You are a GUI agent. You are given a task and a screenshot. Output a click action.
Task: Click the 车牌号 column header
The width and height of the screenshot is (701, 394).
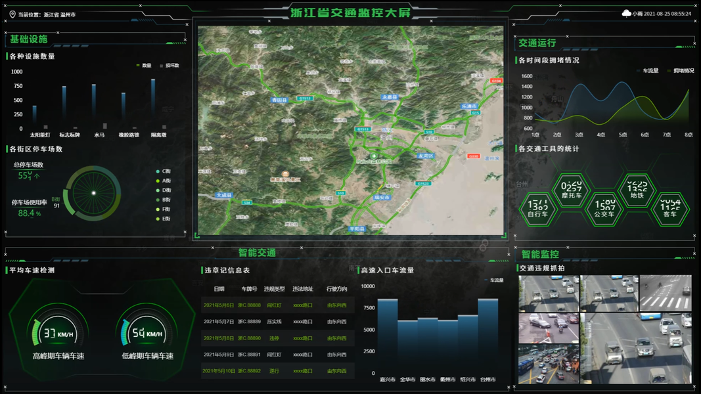250,289
